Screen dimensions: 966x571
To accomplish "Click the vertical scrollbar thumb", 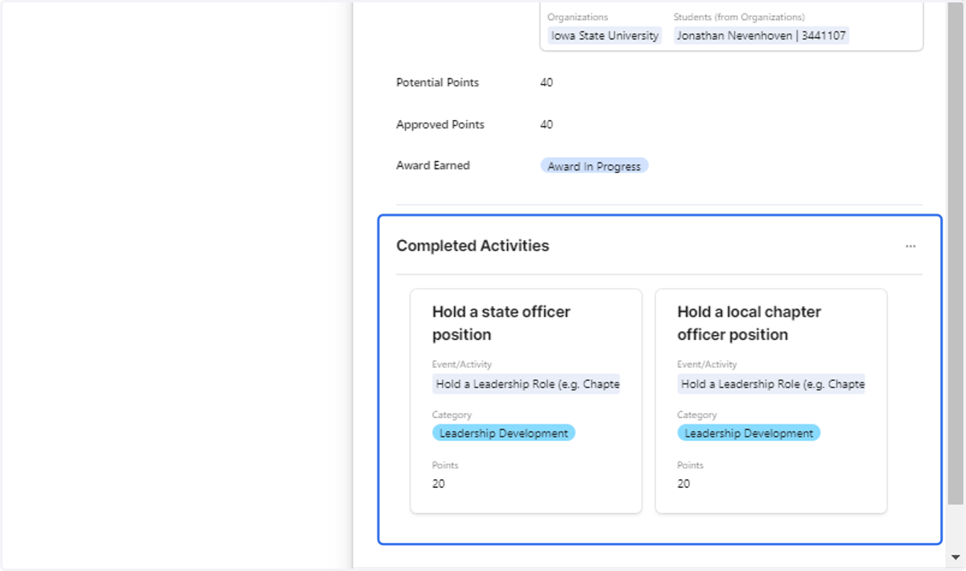I will click(x=955, y=253).
